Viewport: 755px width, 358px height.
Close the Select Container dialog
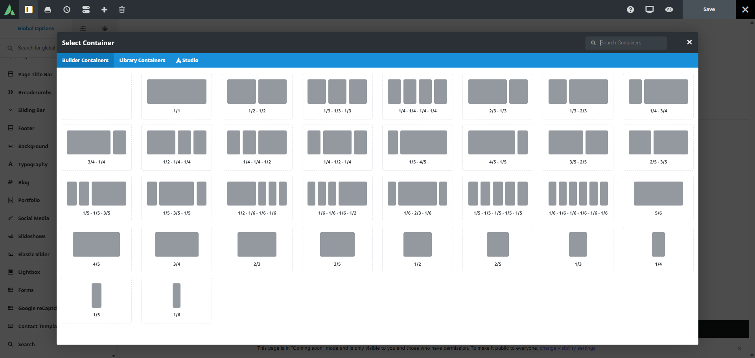point(689,42)
